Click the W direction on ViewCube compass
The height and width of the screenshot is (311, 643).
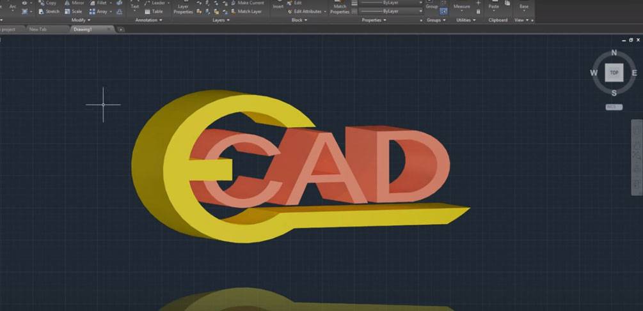pyautogui.click(x=594, y=73)
